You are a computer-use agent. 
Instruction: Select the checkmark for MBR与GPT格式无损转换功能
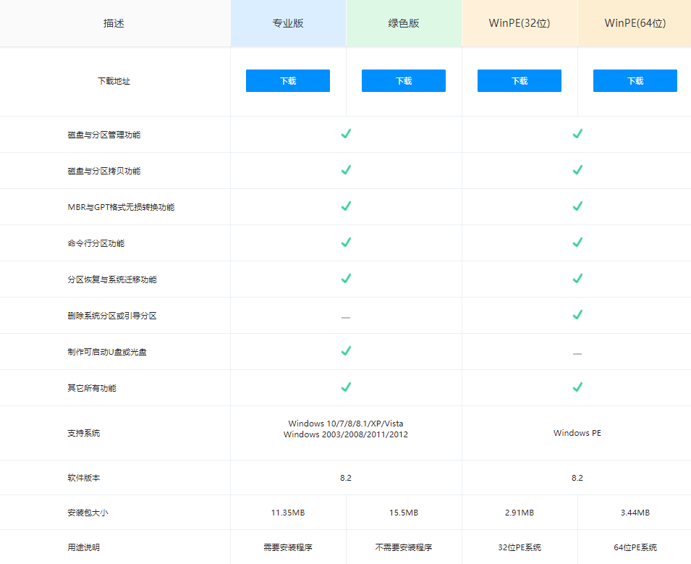pos(346,206)
